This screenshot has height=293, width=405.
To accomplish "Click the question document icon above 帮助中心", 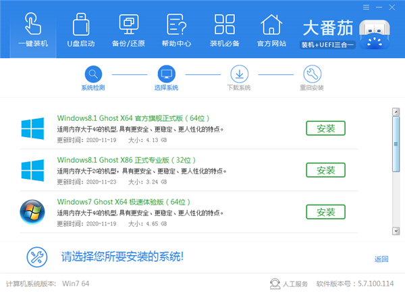I will tap(176, 24).
